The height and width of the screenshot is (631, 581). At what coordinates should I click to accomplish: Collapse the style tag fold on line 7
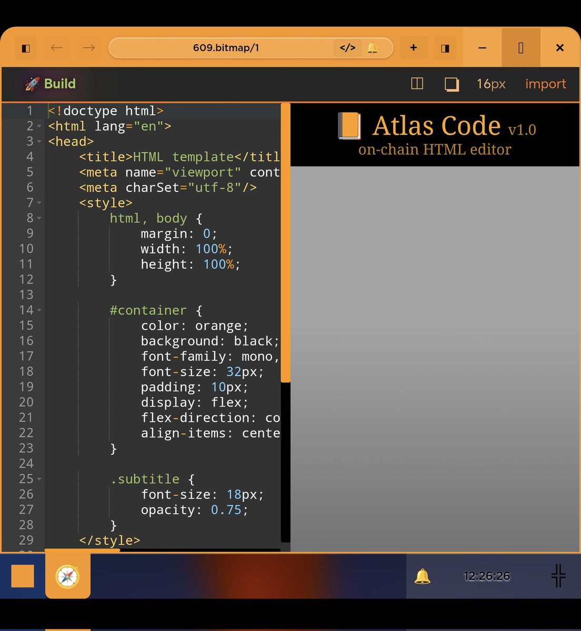click(39, 203)
